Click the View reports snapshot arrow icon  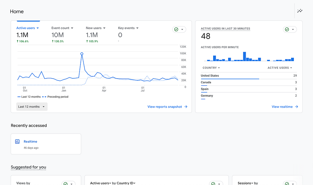[x=186, y=107]
